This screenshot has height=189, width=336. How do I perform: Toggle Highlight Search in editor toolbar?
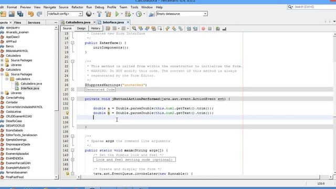[x=154, y=28]
